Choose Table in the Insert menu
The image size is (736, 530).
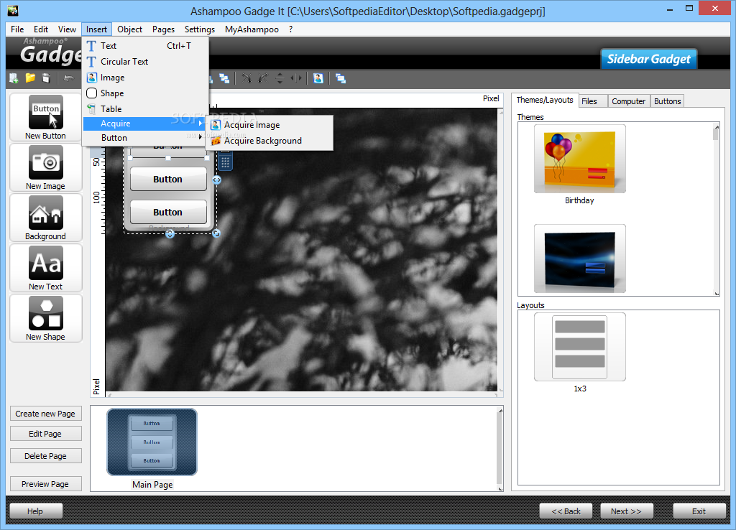point(145,109)
